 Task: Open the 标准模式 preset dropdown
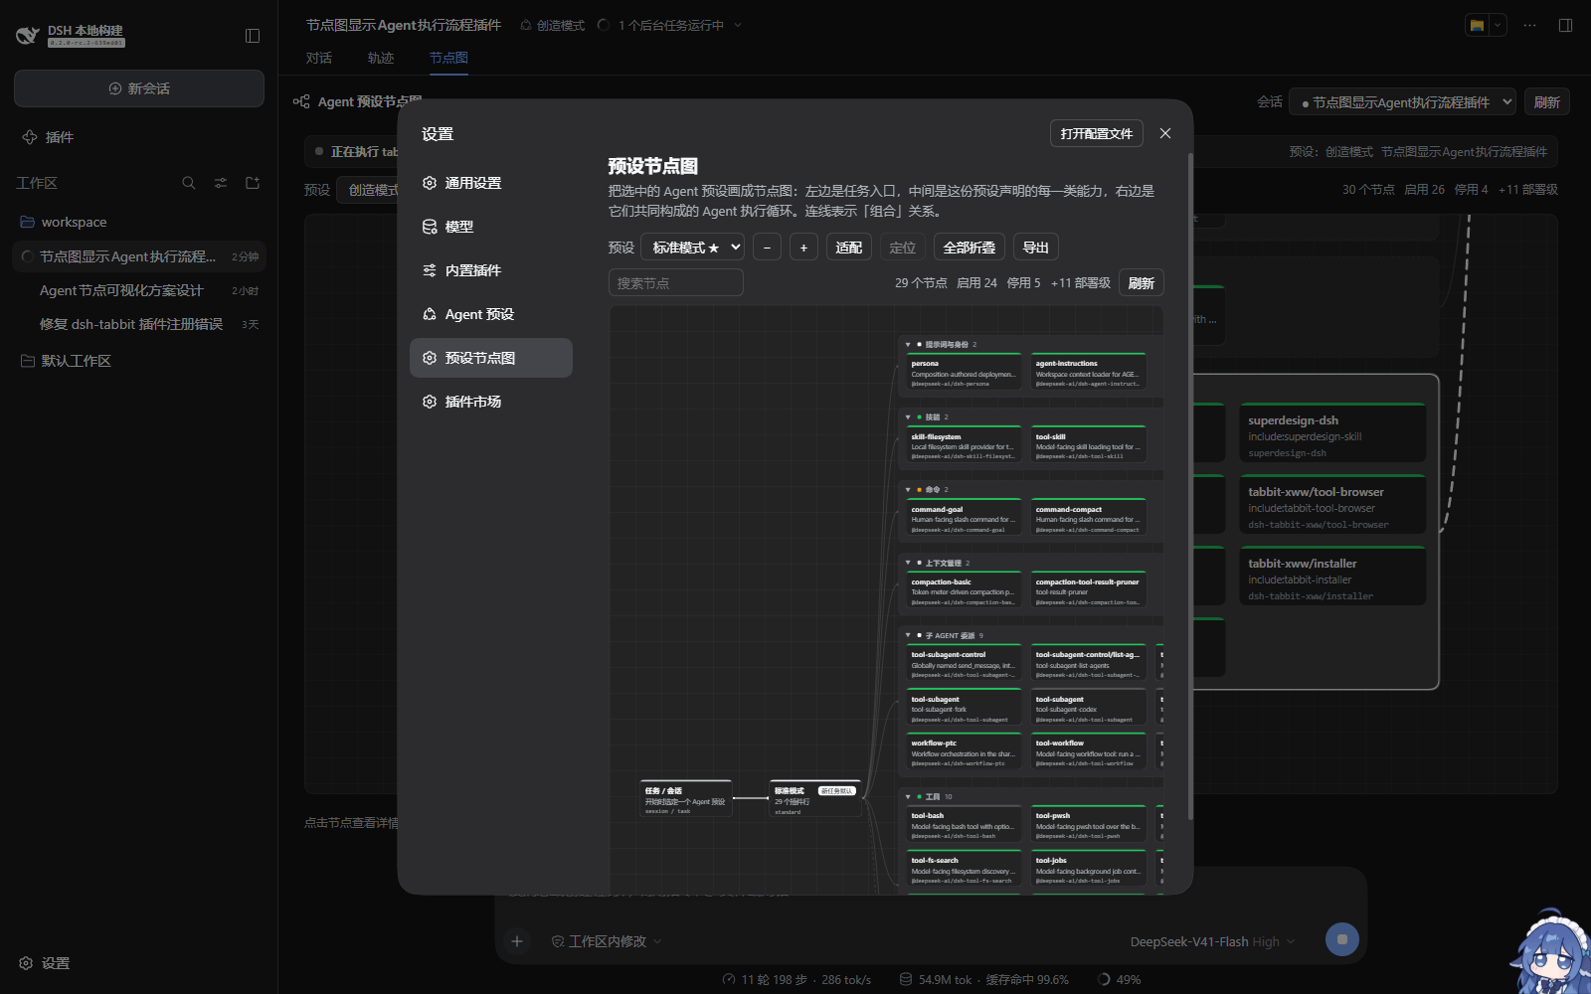pos(694,248)
